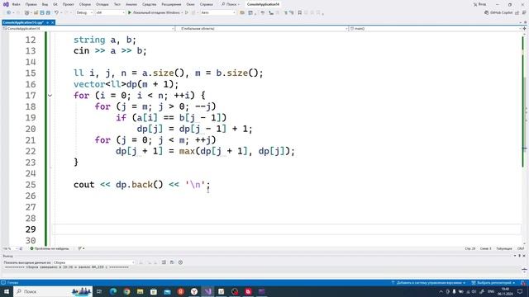
Task: Click the Task View icon in the taskbar
Action: [x=99, y=291]
